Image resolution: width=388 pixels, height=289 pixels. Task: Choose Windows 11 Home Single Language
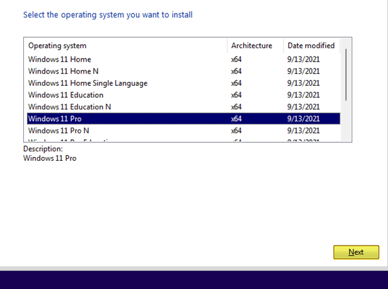183,83
